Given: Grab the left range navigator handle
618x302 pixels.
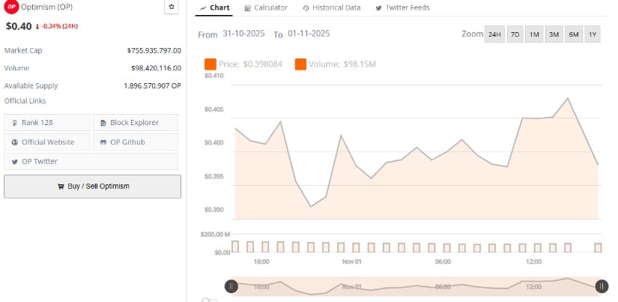Looking at the screenshot, I should click(231, 286).
